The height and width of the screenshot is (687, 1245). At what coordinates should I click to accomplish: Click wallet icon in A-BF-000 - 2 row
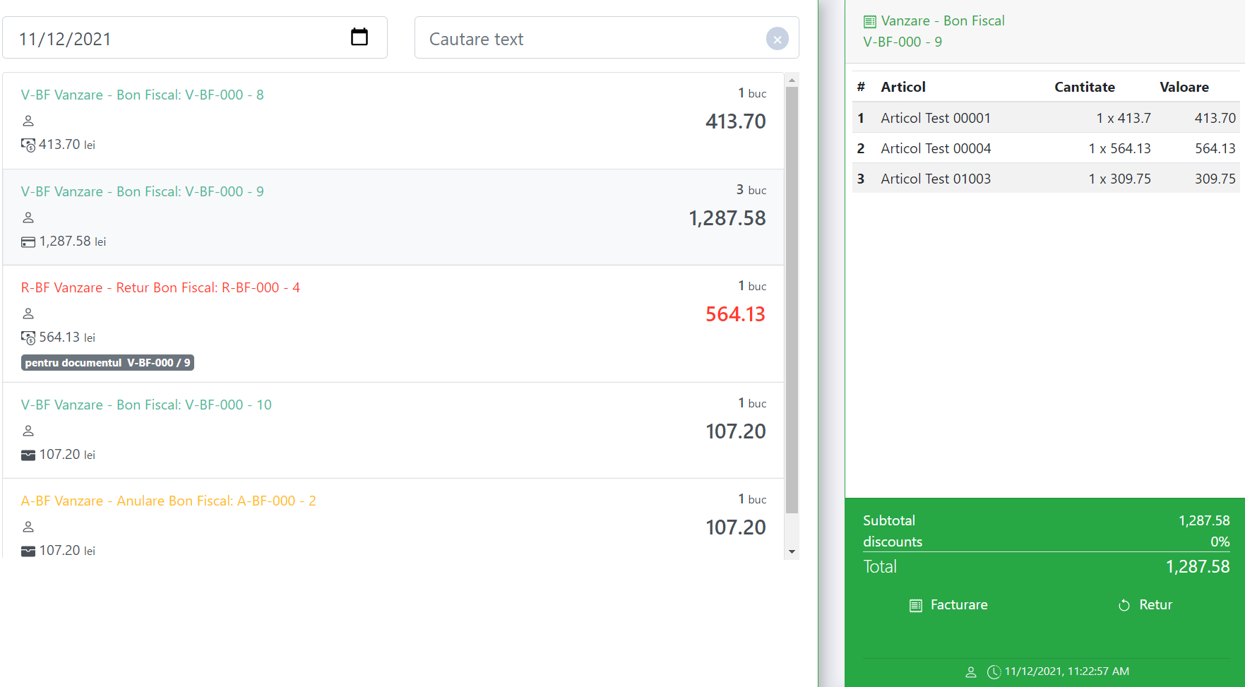[28, 551]
